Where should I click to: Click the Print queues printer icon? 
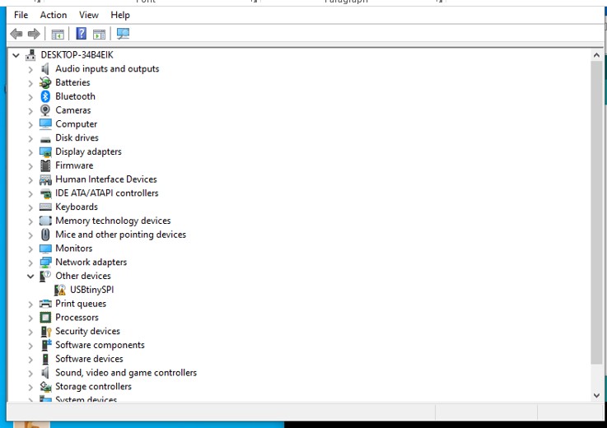[45, 304]
